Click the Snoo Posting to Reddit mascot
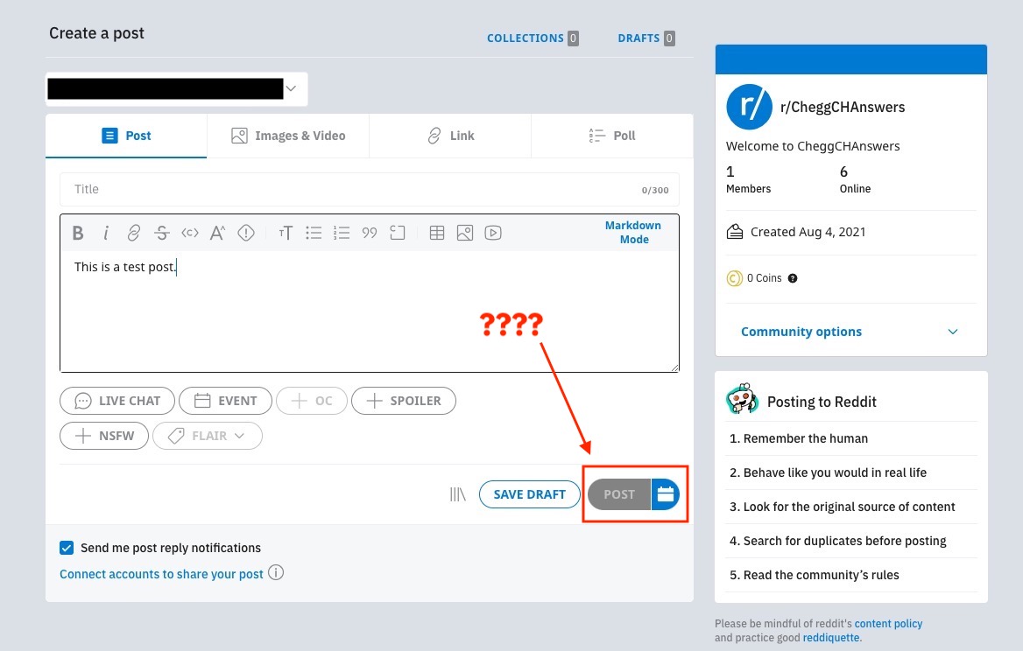1023x651 pixels. 743,399
